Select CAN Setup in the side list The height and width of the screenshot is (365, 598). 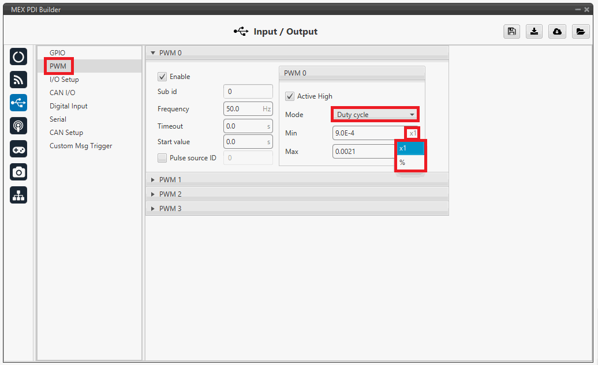pyautogui.click(x=66, y=133)
